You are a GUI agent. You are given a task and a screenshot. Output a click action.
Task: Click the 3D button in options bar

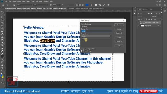pos(108,5)
